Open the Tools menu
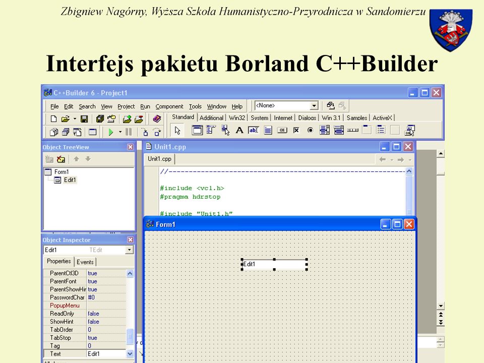This screenshot has height=363, width=484. pyautogui.click(x=195, y=106)
